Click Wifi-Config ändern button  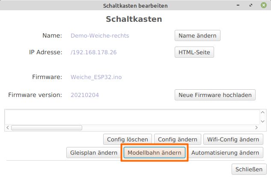tap(233, 139)
